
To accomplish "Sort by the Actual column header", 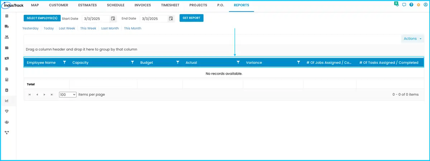I will click(x=191, y=62).
